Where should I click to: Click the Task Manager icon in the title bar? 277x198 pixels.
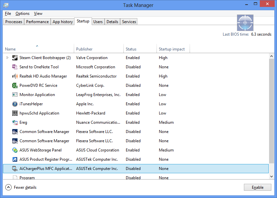[6, 5]
